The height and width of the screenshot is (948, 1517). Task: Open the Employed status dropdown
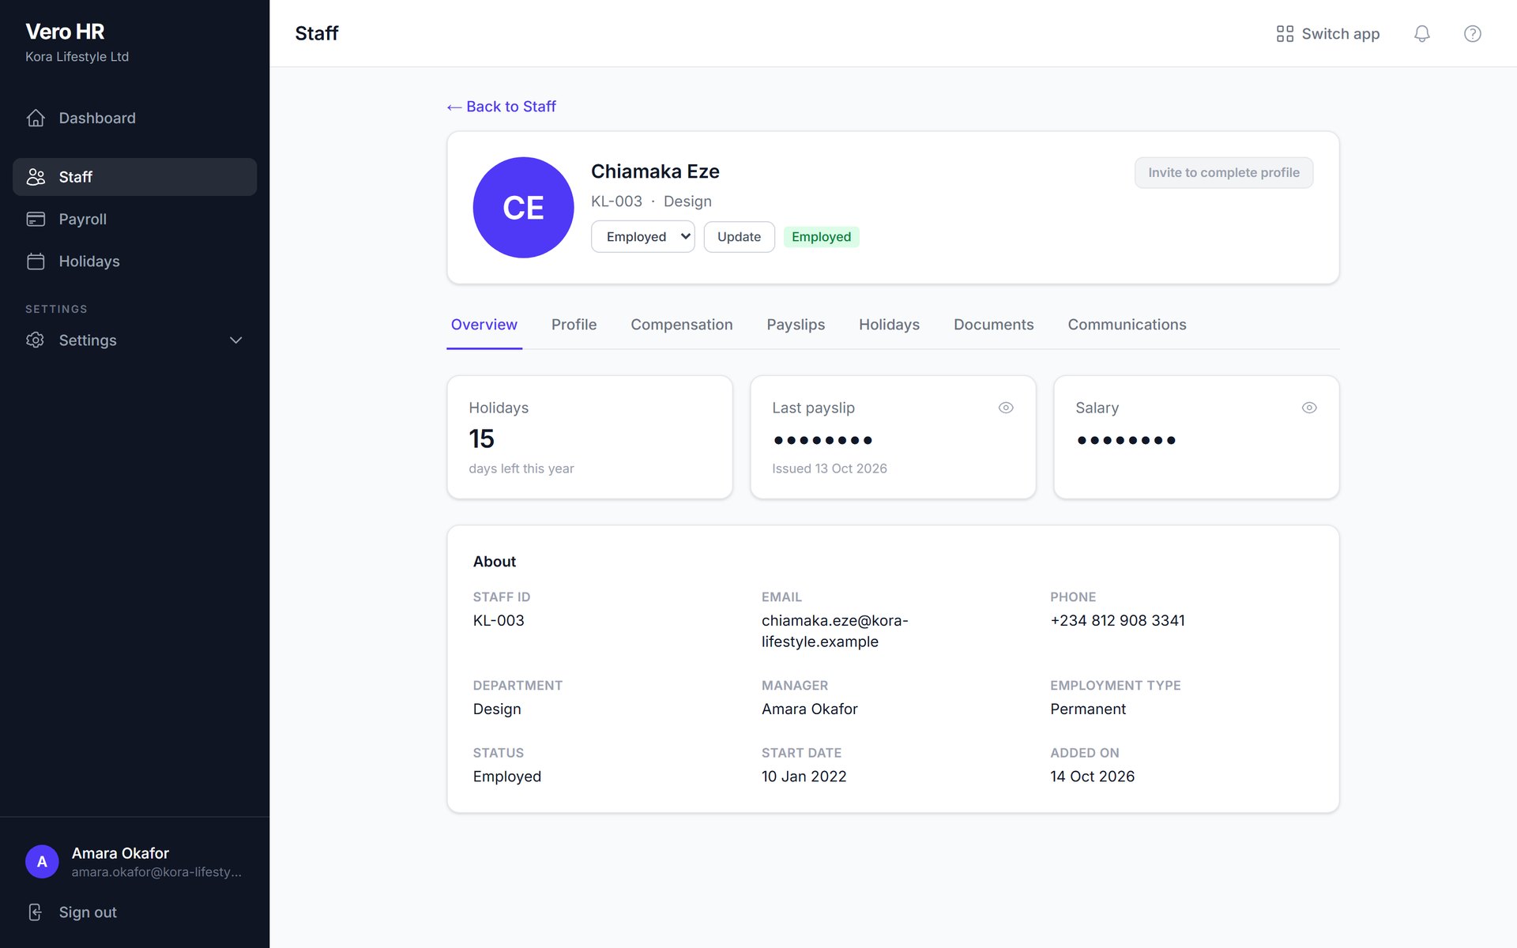point(643,237)
